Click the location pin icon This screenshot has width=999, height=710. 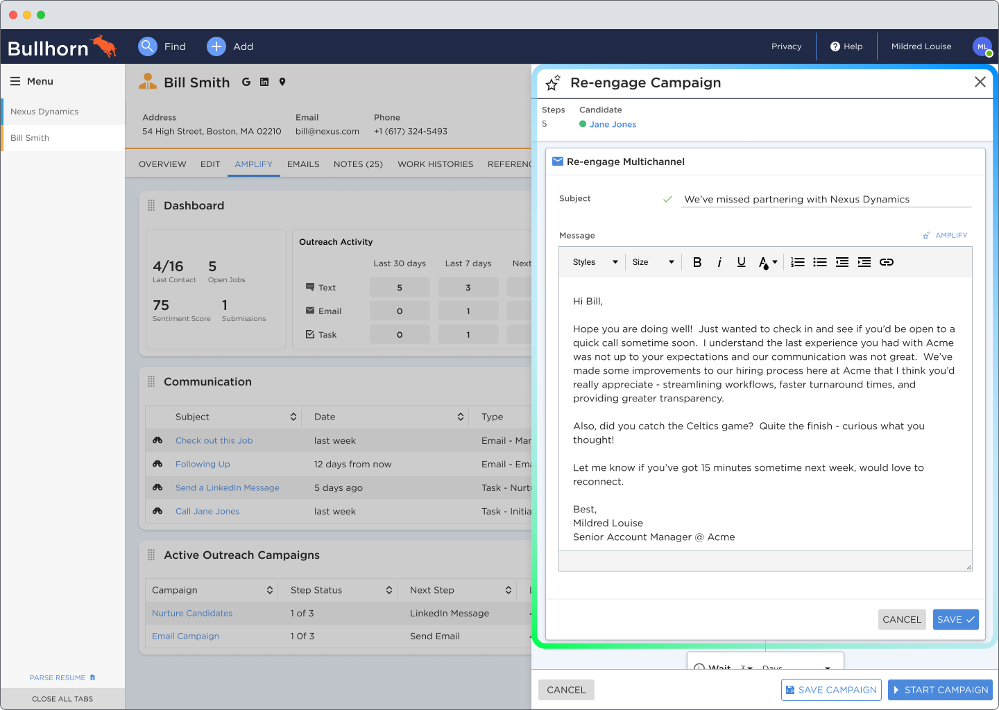(x=282, y=82)
